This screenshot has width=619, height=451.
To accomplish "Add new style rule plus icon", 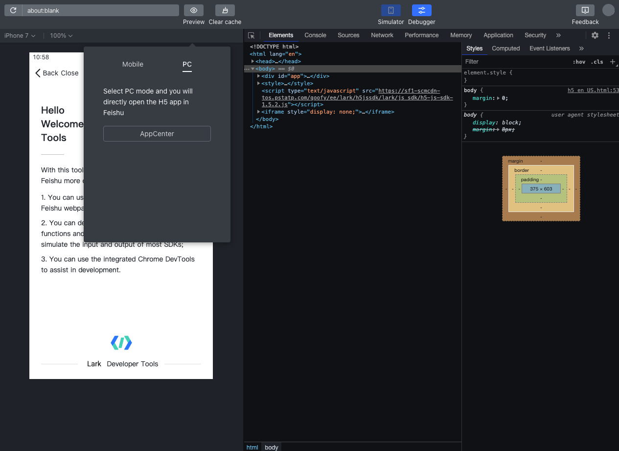I will point(612,62).
